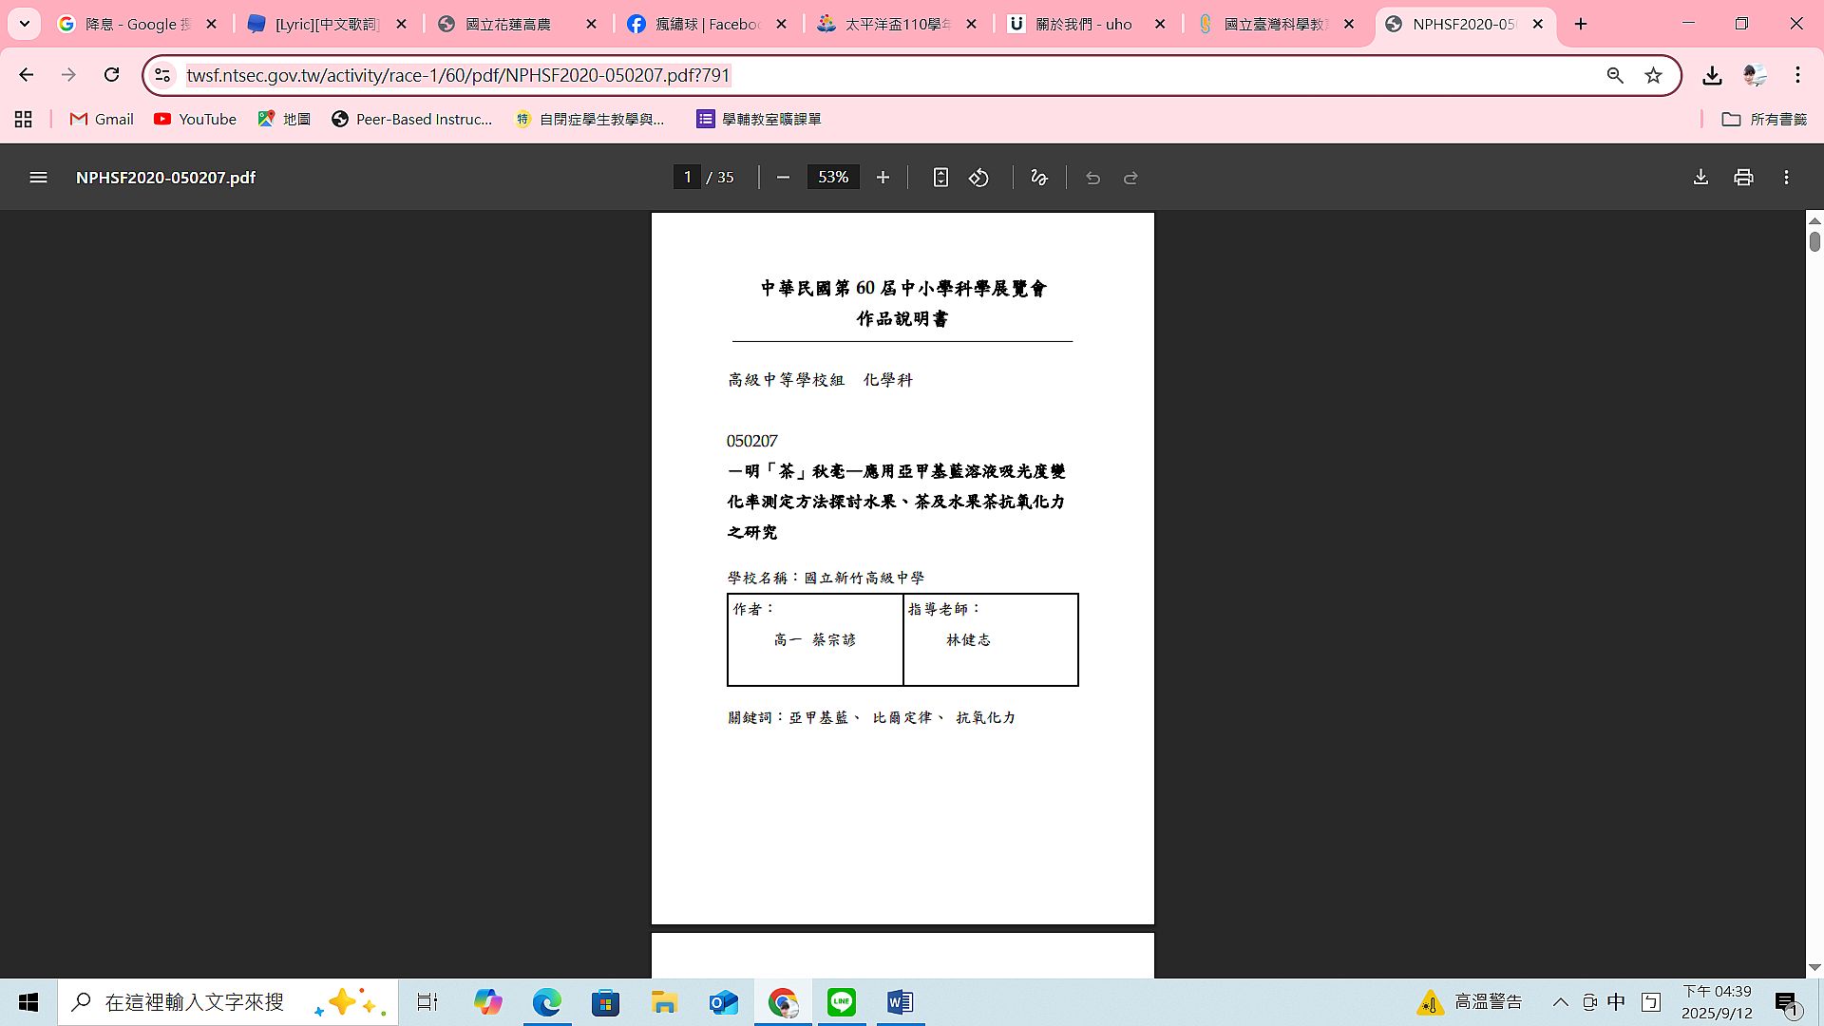The width and height of the screenshot is (1824, 1026).
Task: Print the PDF document
Action: point(1743,178)
